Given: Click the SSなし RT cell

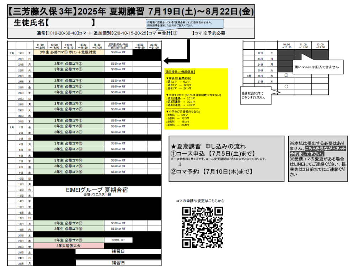Looking at the screenshot, I should point(118,240).
